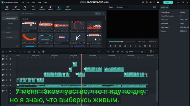Switch to the Audio tab

pos(24,8)
